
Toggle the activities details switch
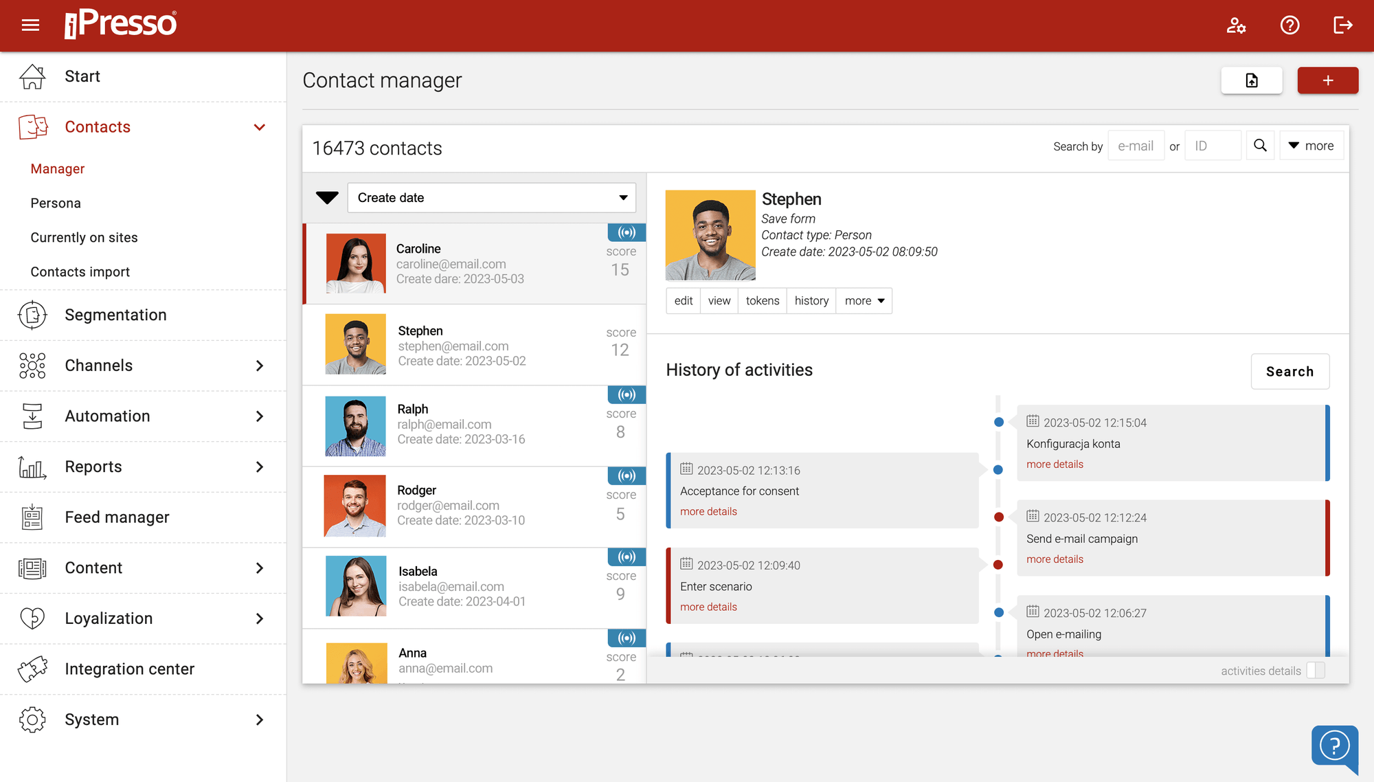point(1314,670)
